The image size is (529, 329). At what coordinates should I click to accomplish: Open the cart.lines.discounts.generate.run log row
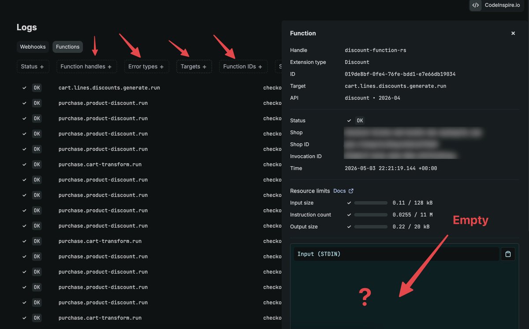[x=149, y=88]
